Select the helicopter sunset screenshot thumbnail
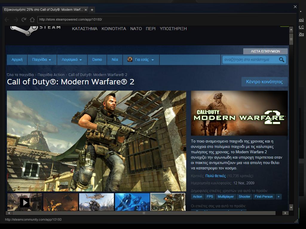Screen dimensions: 306x229 [x=61, y=202]
